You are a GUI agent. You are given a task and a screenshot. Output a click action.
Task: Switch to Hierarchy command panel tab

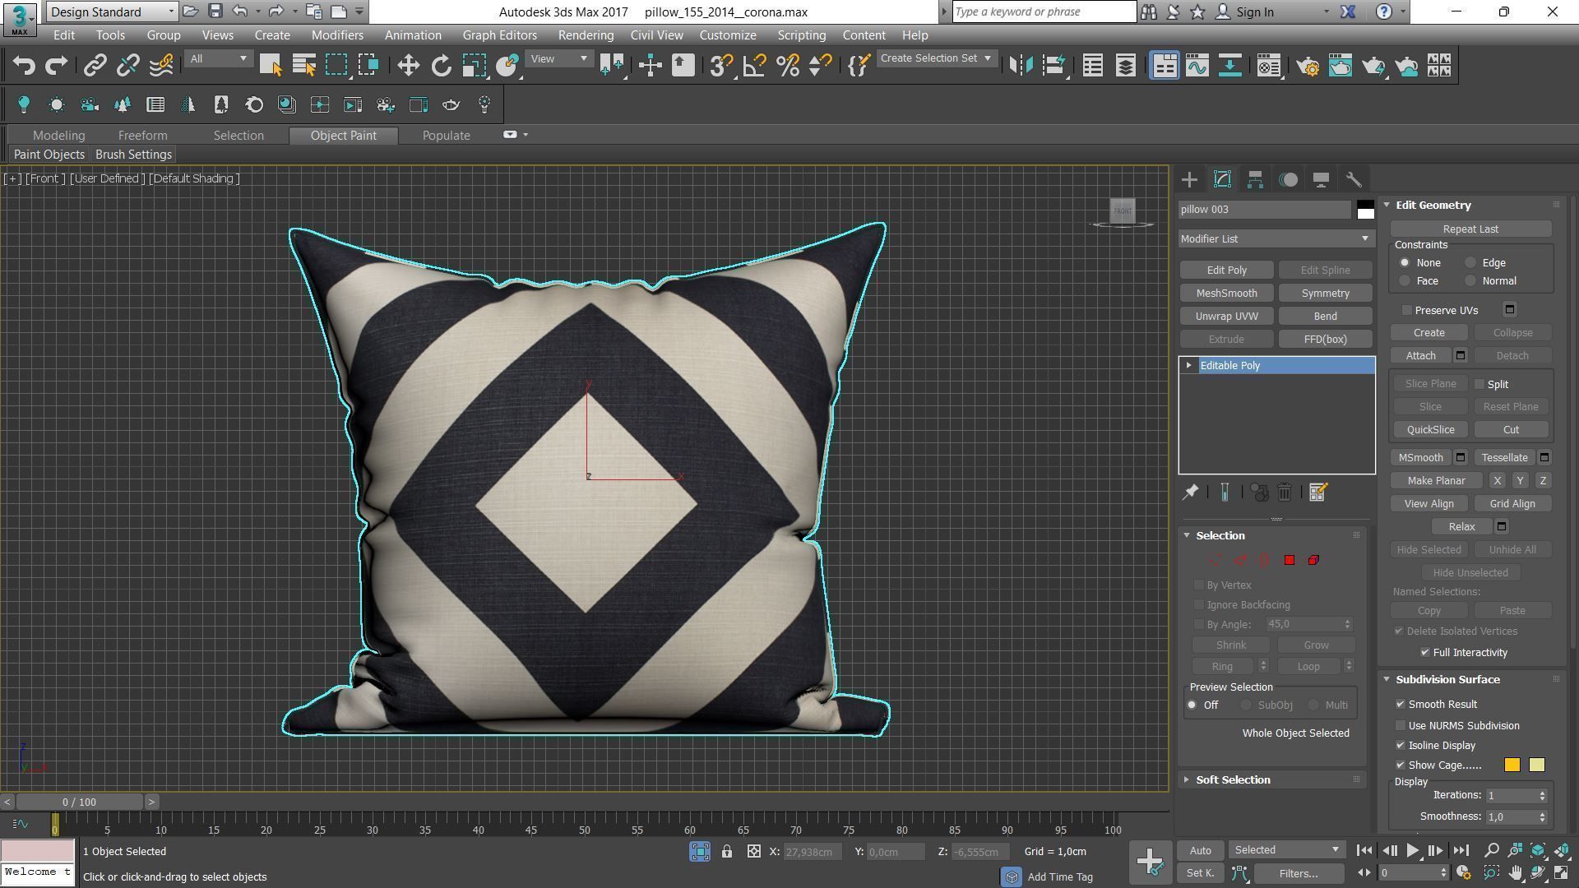pyautogui.click(x=1255, y=179)
